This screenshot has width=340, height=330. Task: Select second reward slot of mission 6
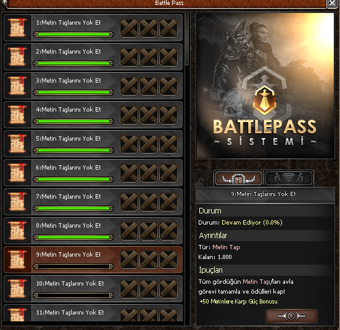click(x=149, y=173)
